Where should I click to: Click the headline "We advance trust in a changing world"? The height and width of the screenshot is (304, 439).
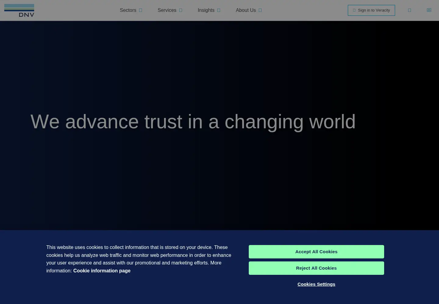[193, 122]
